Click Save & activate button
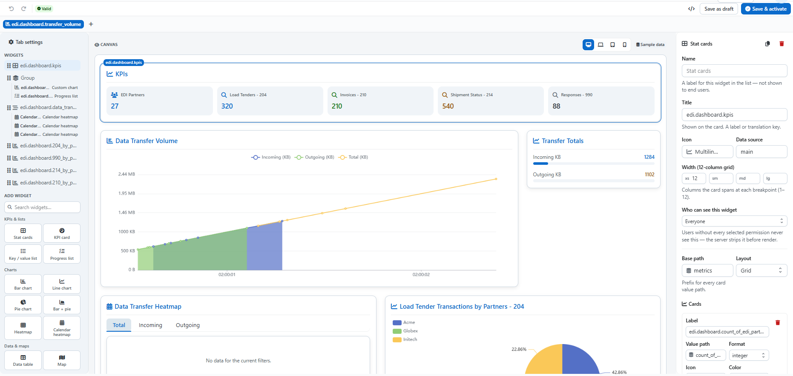 pyautogui.click(x=766, y=9)
